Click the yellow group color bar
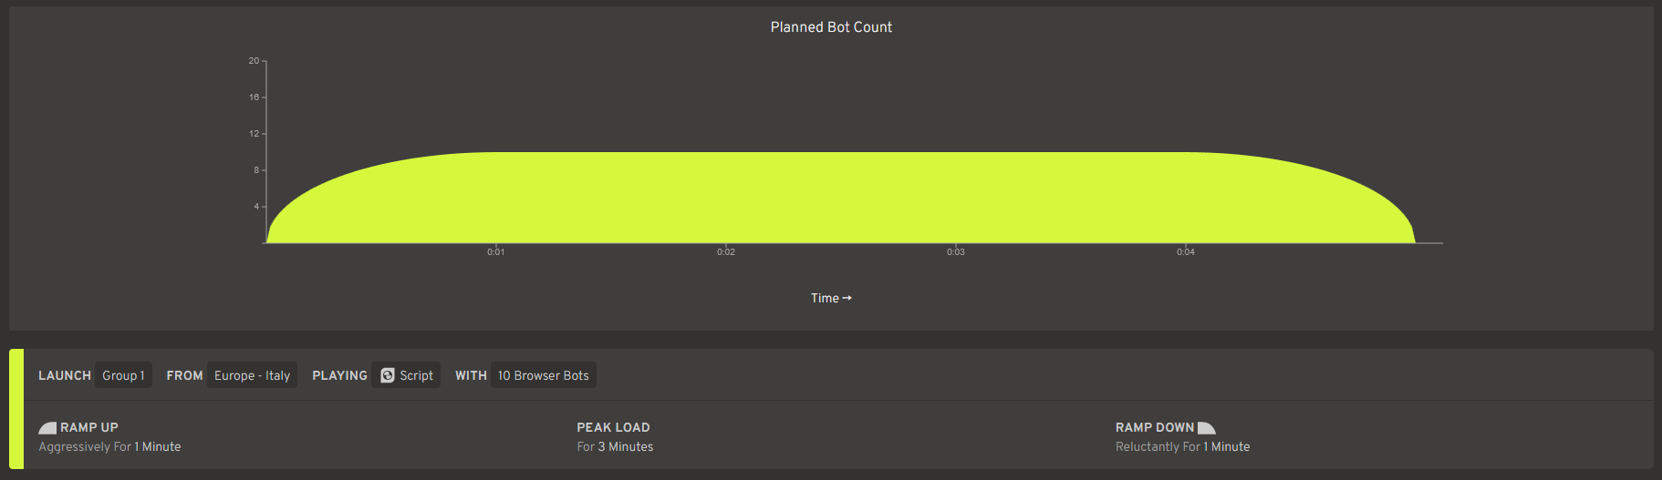The image size is (1662, 480). pos(16,409)
